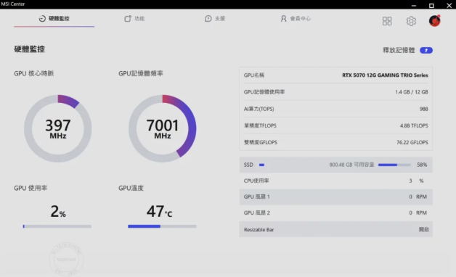Click the user avatar profile icon

(435, 21)
